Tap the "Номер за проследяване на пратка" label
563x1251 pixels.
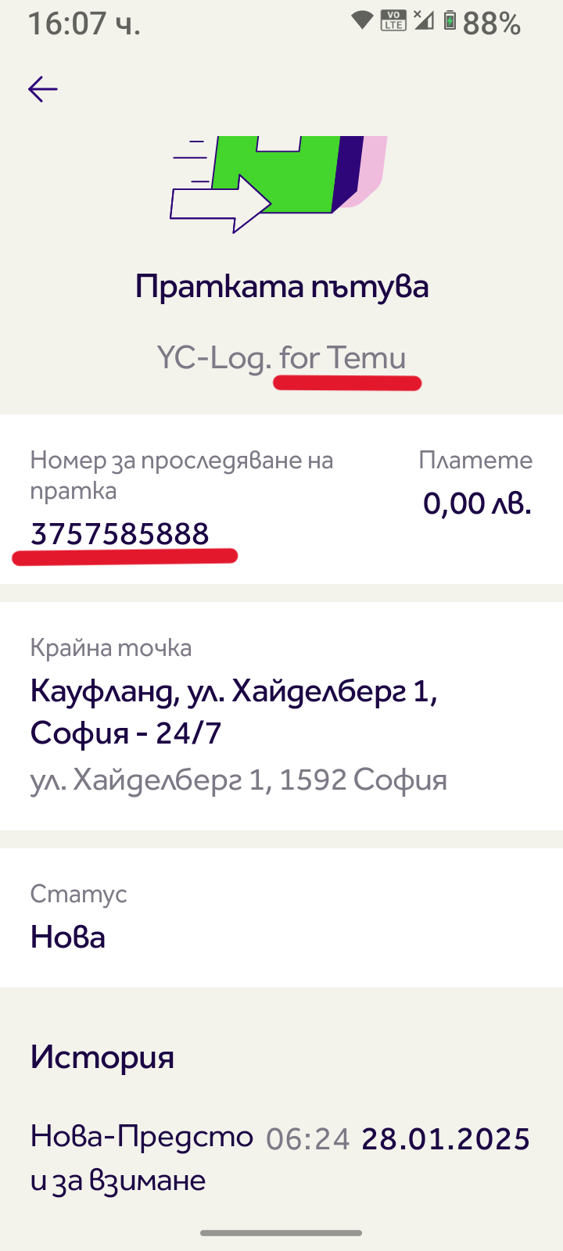pos(181,475)
